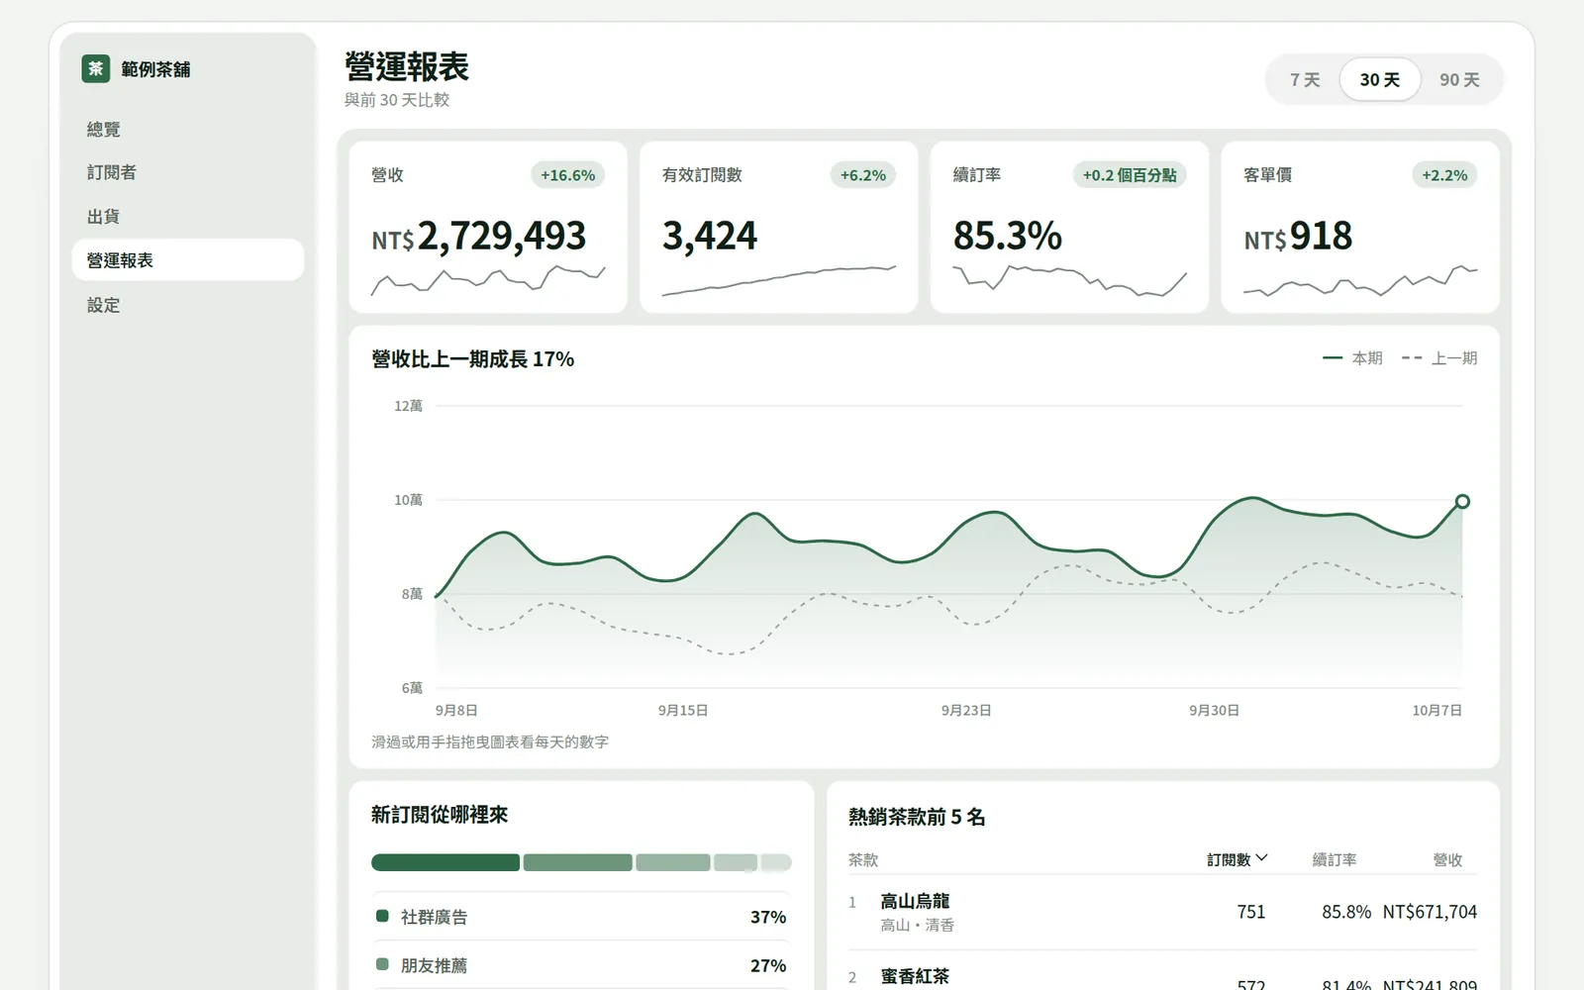This screenshot has height=990, width=1584.
Task: Click the second green bar segment for 朋友推薦
Action: click(577, 862)
